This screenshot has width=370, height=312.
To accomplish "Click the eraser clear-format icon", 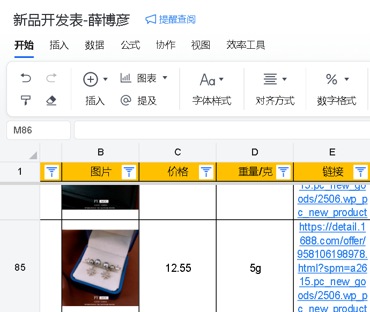I will [51, 100].
